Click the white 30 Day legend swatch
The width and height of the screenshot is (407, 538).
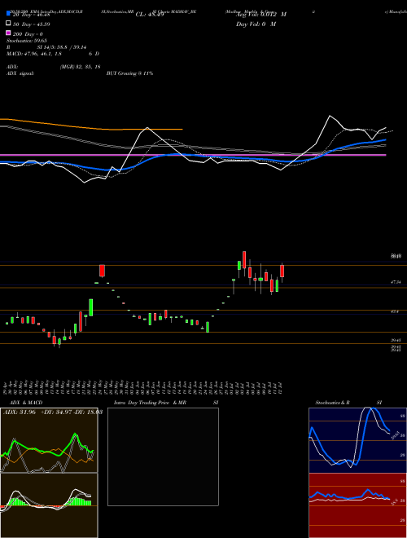[8, 24]
